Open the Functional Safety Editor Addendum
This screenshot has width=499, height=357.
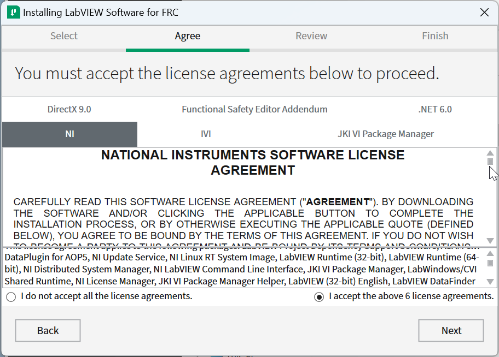tap(254, 109)
